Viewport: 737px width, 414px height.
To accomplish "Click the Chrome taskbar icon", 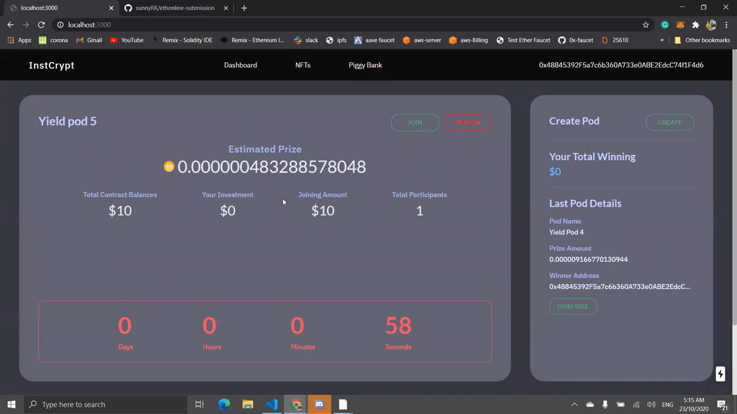I will tap(296, 404).
